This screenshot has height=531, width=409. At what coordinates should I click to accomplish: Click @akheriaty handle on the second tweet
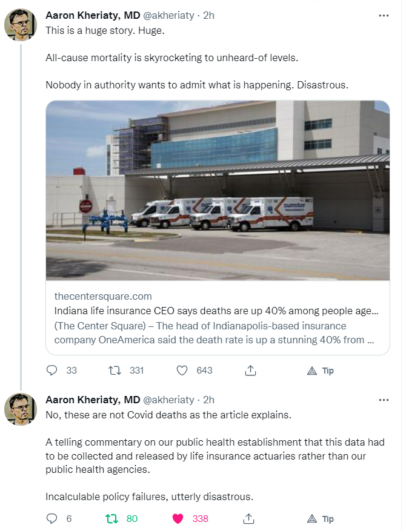[x=168, y=400]
